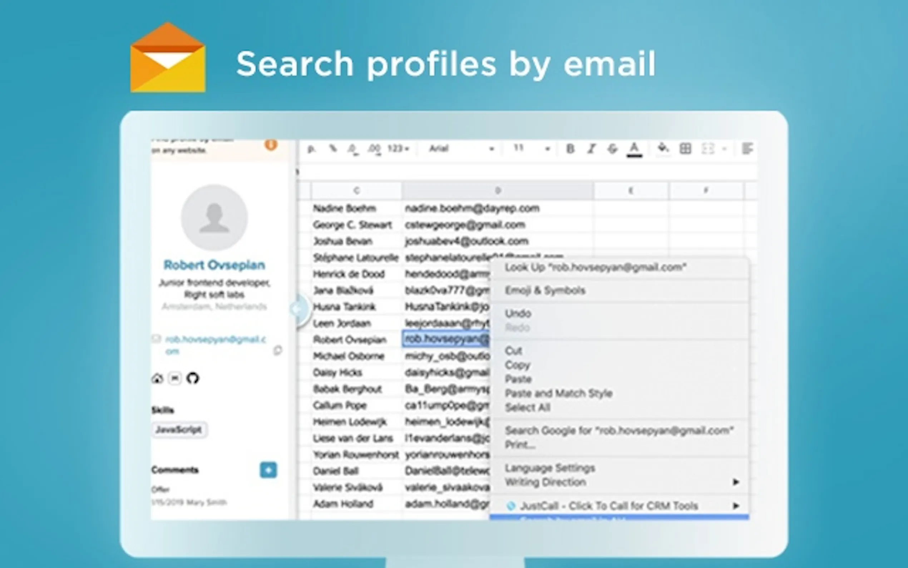908x568 pixels.
Task: Open the 123 number format dropdown
Action: (398, 149)
